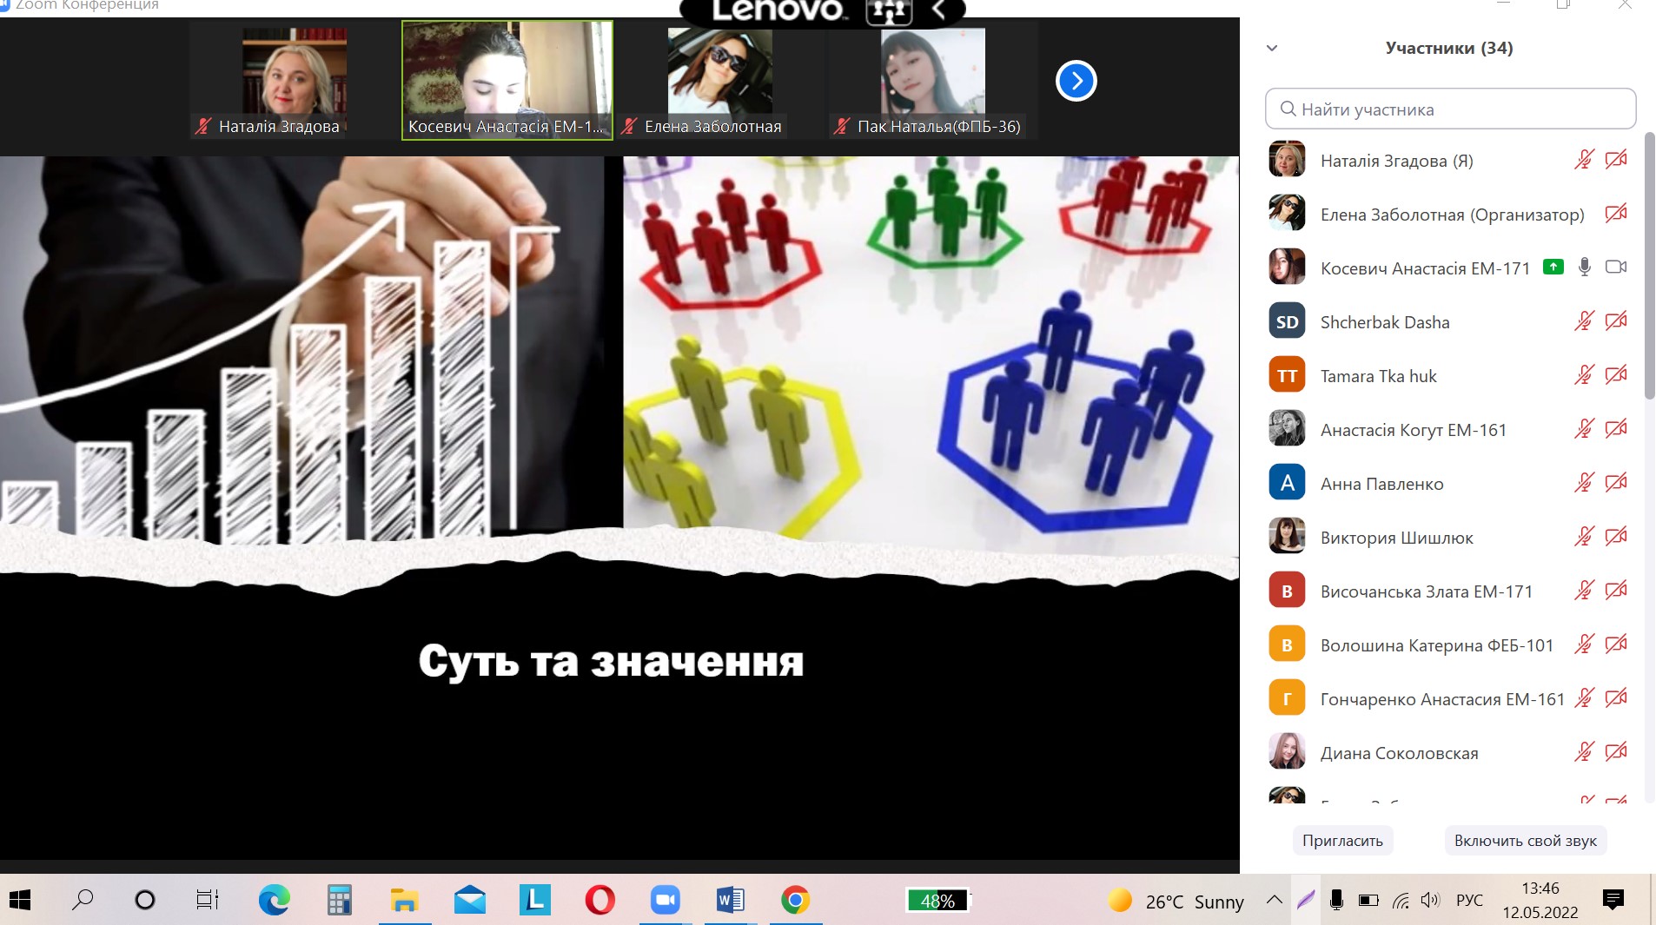This screenshot has height=925, width=1656.
Task: Show next video thumbnails with blue arrow
Action: pos(1076,81)
